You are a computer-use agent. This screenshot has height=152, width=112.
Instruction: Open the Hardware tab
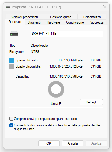pyautogui.click(x=54, y=22)
